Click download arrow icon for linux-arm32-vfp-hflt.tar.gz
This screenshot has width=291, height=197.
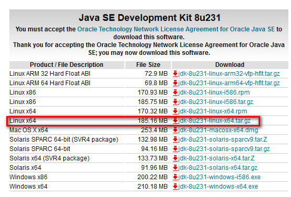click(175, 74)
